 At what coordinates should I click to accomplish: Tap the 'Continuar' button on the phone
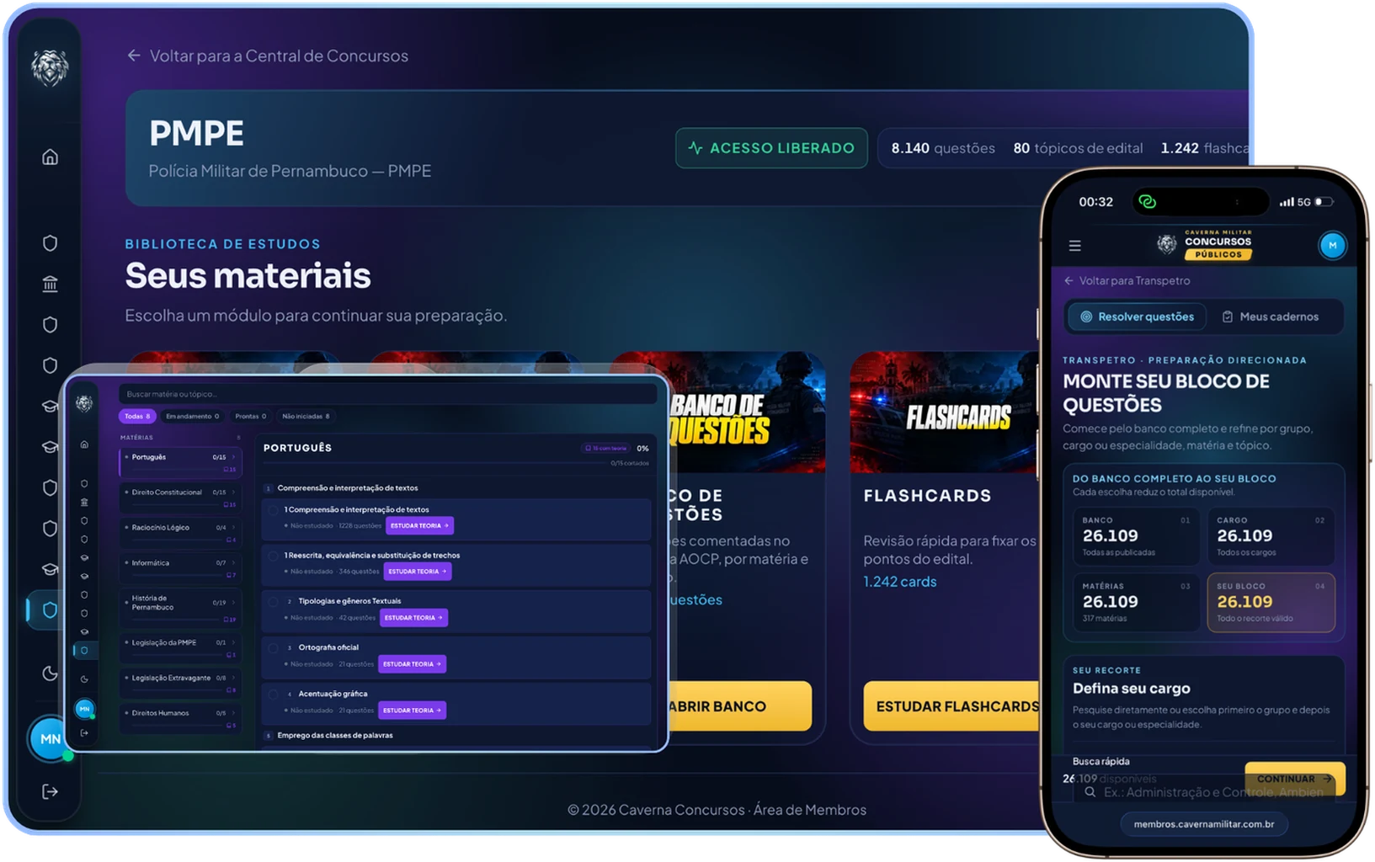(x=1294, y=780)
